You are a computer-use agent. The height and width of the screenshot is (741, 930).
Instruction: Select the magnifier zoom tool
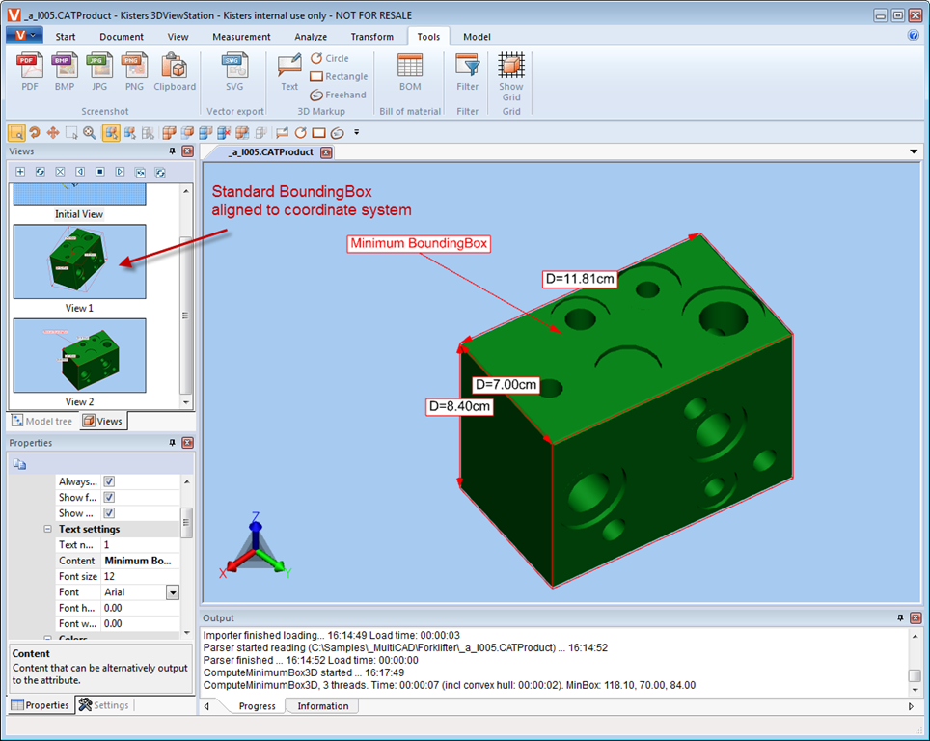point(90,133)
